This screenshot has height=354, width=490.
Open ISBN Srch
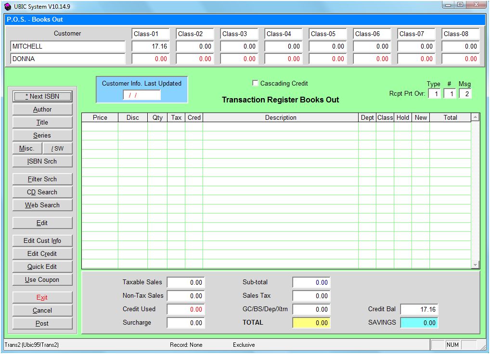click(x=42, y=162)
